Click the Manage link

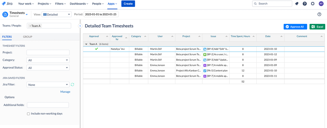coord(65,92)
